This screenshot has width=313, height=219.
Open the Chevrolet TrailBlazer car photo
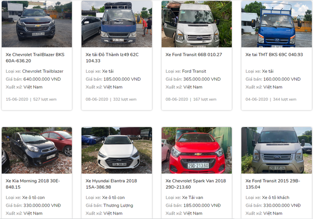(x=37, y=24)
